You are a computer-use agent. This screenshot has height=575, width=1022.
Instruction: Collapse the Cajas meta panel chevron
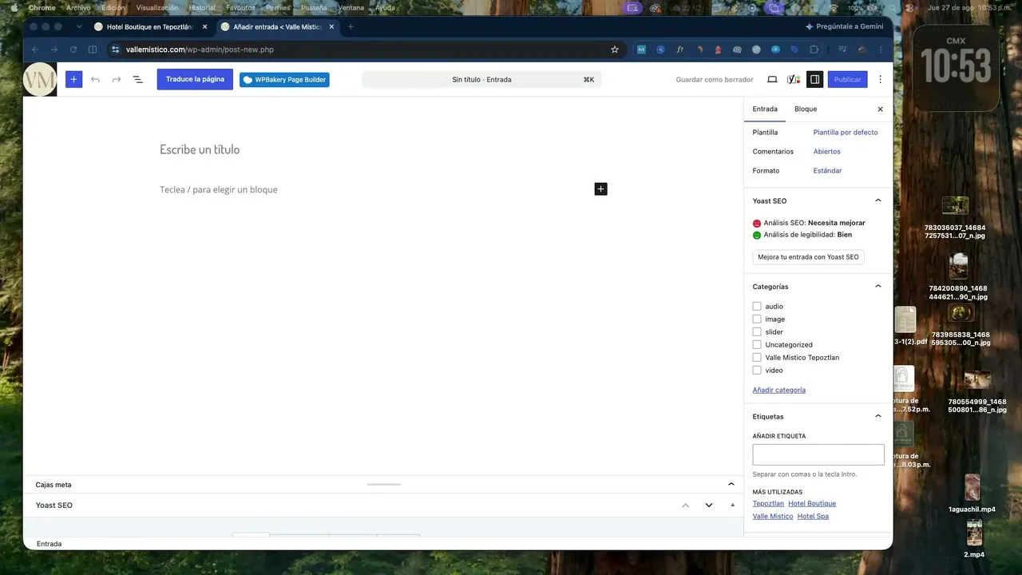pos(731,484)
